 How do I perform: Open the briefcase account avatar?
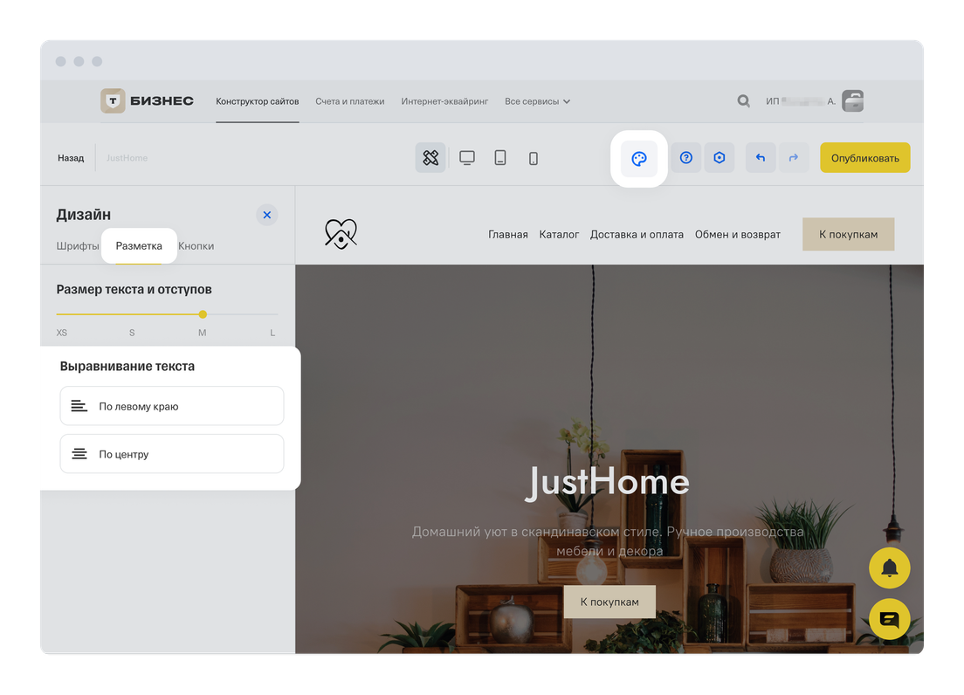[x=852, y=100]
